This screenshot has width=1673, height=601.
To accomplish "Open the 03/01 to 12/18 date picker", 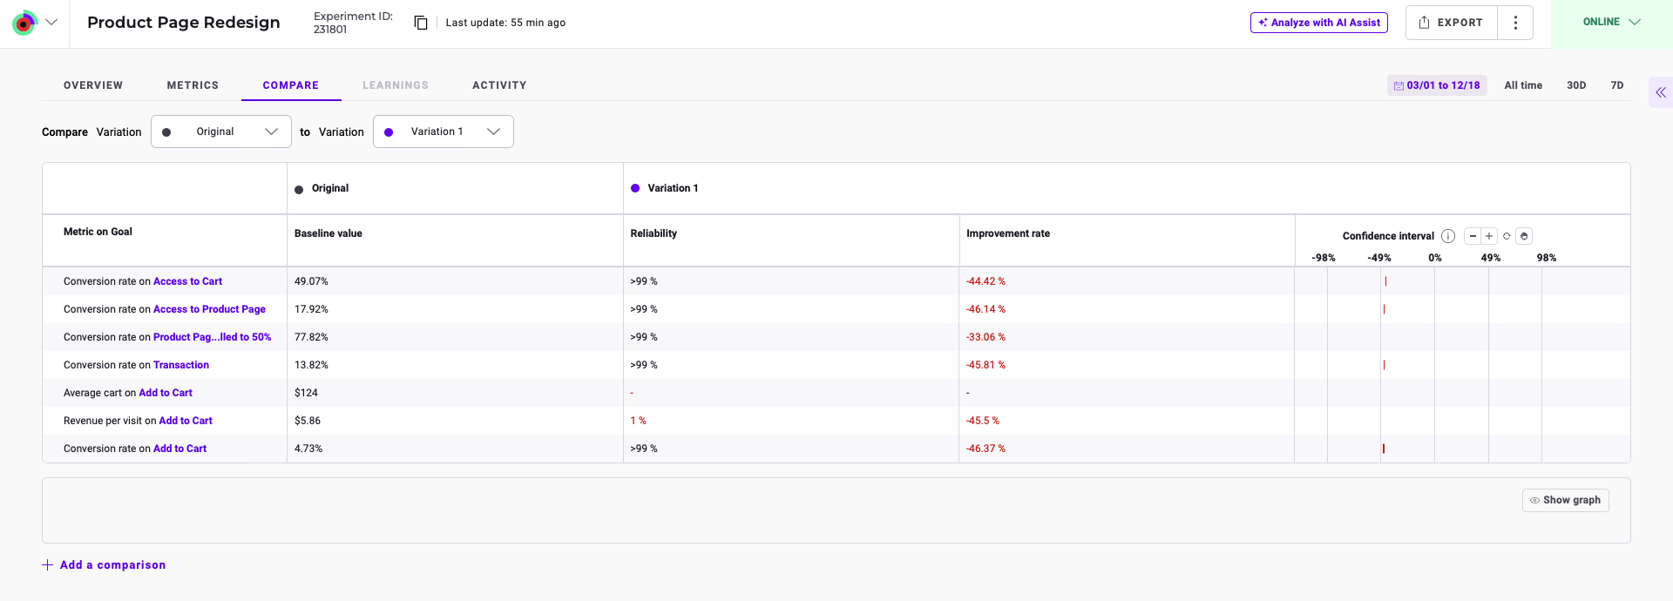I will pos(1437,85).
